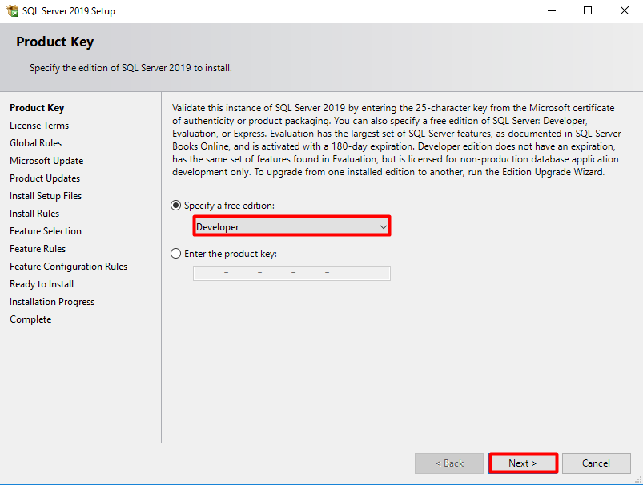Screen dimensions: 643x485
Task: Click the dropdown arrow of the edition combo box
Action: (383, 226)
